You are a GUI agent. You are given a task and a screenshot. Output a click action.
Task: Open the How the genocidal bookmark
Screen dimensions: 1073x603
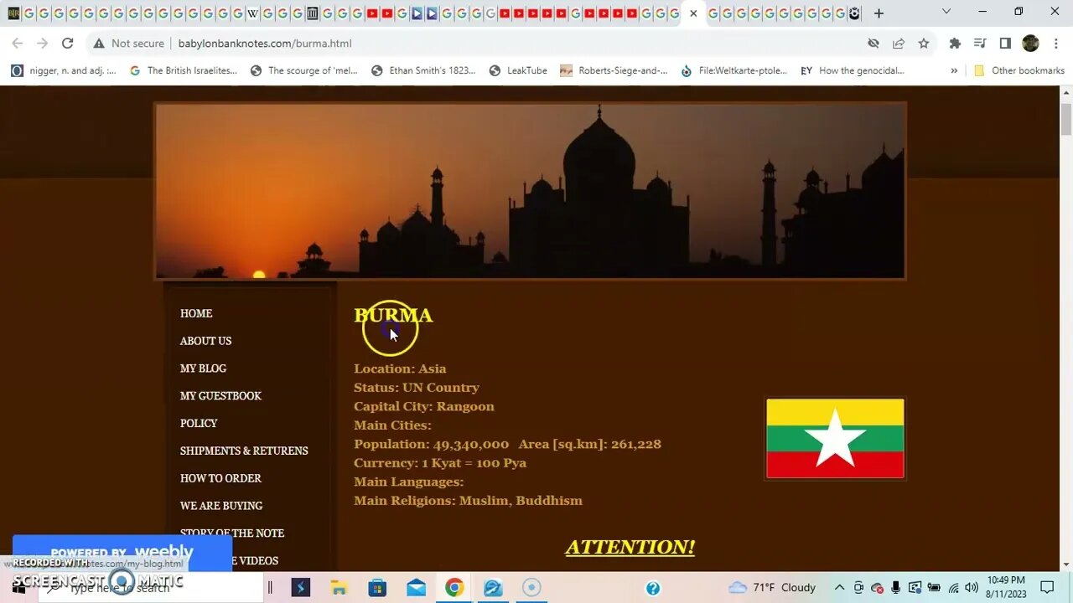[x=853, y=71]
